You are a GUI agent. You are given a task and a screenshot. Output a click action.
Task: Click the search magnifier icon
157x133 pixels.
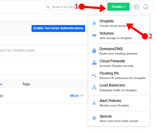(x=48, y=7)
